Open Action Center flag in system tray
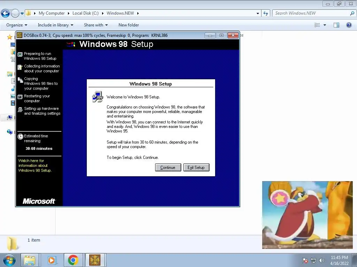Image resolution: width=357 pixels, height=267 pixels. click(x=305, y=260)
